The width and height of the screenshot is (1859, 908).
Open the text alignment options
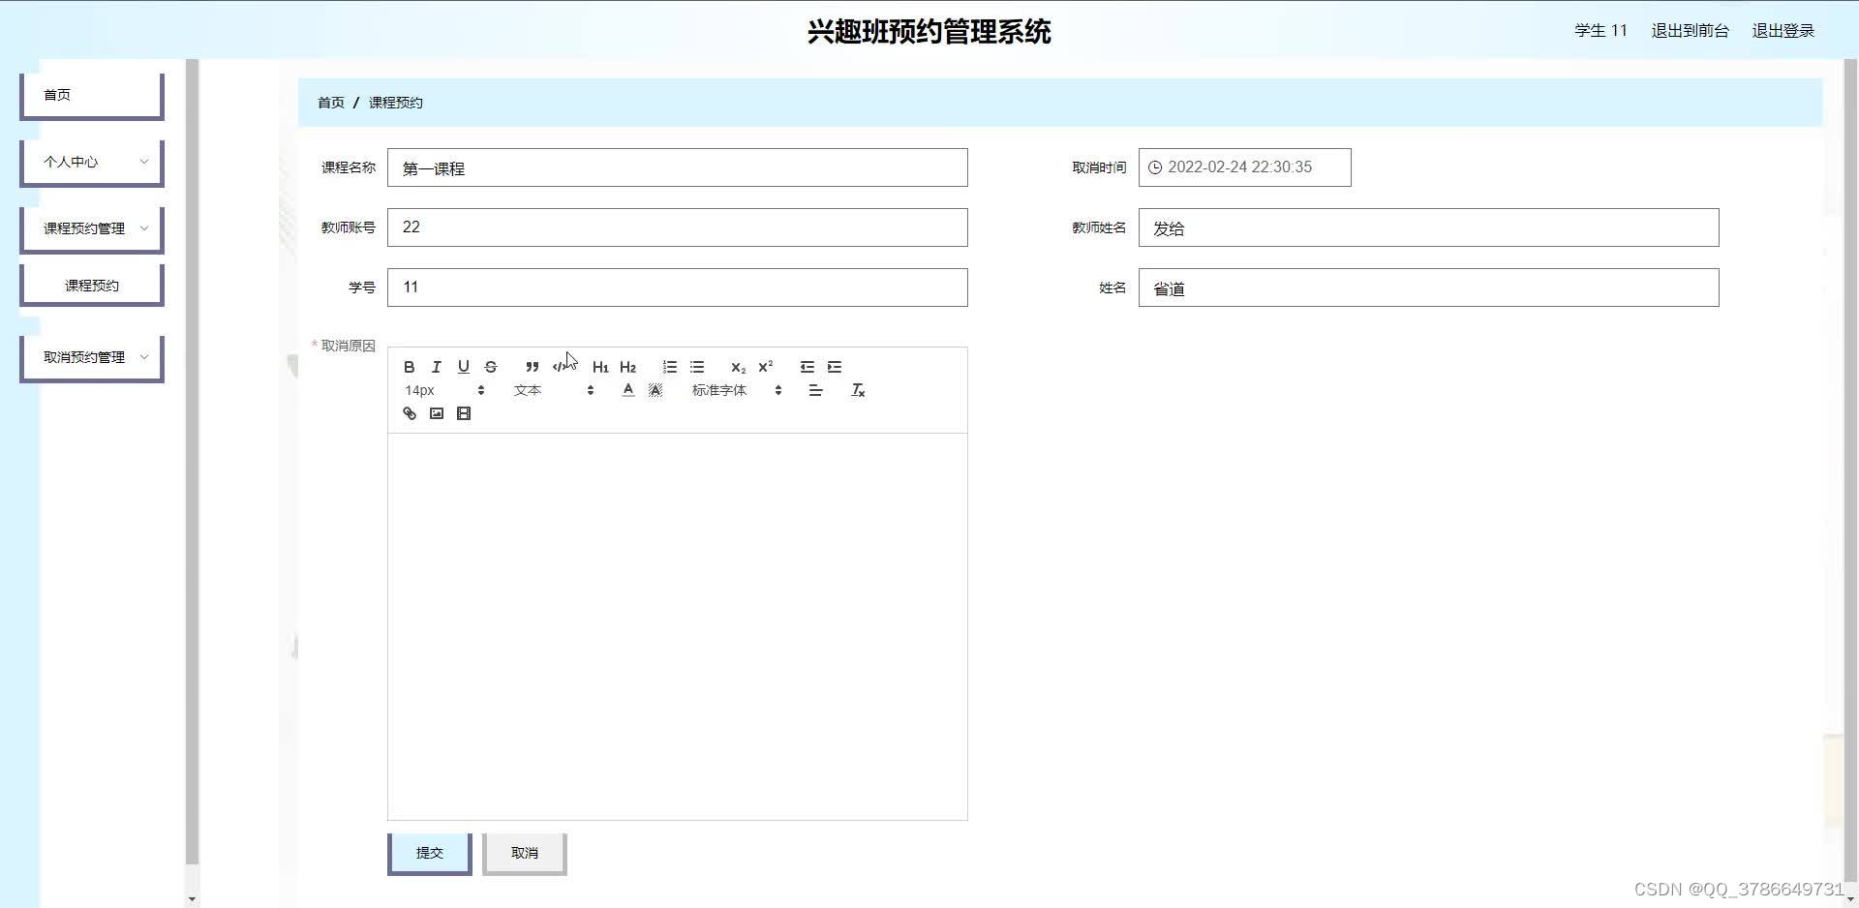click(815, 390)
